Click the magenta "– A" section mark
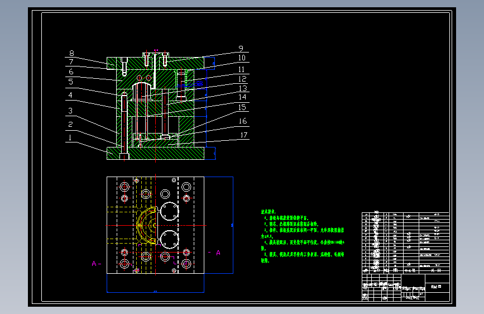This screenshot has width=484, height=314. tap(214, 253)
